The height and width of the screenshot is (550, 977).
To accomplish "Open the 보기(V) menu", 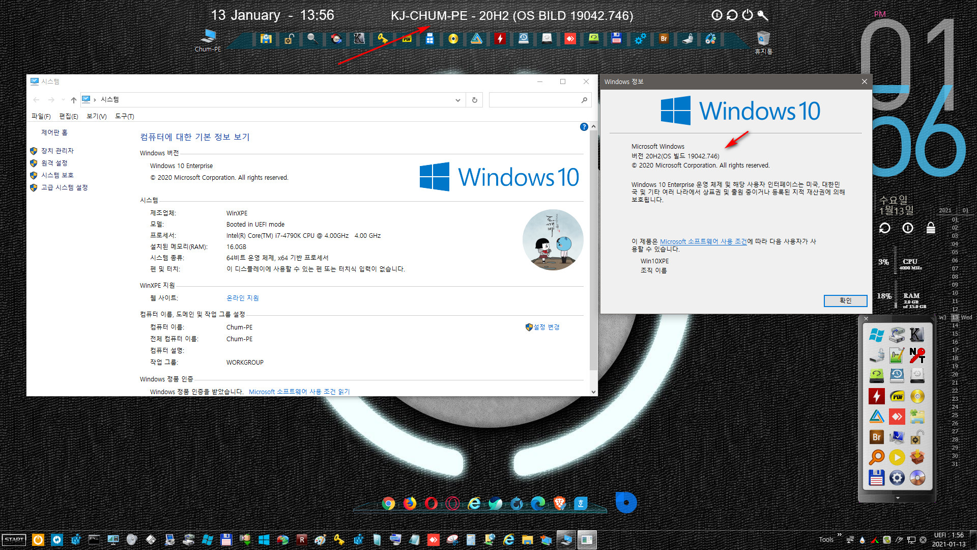I will click(x=96, y=116).
